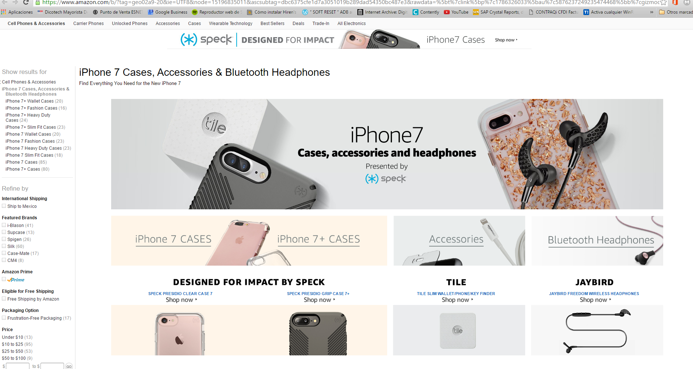Toggle the Amazon Prime filter checkbox
Screen dimensions: 693x369
pyautogui.click(x=4, y=279)
